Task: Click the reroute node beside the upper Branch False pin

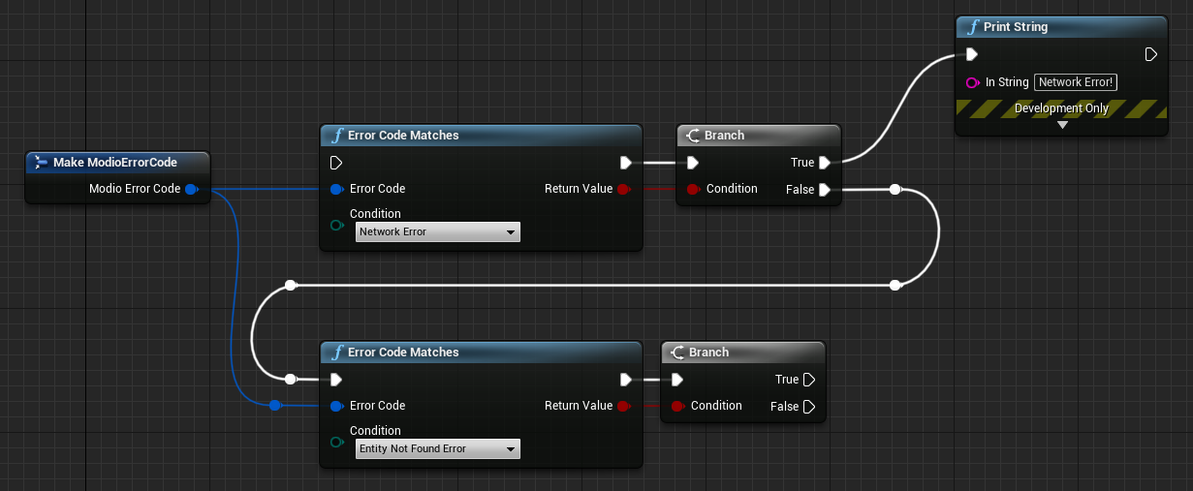Action: [895, 190]
